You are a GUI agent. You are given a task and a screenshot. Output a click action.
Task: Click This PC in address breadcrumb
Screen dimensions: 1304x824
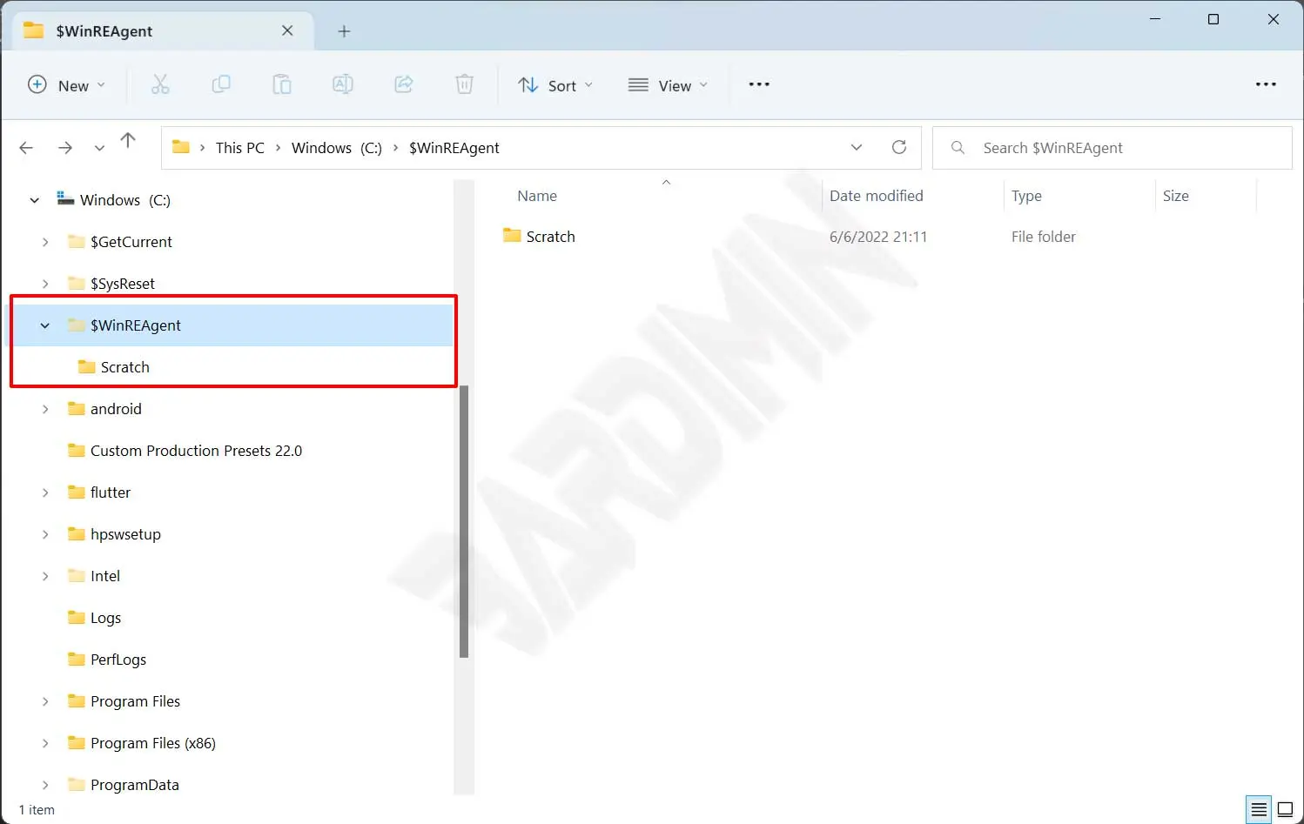click(x=239, y=148)
